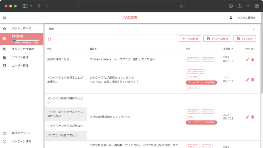Click the ユーザー管理 user card icon
The height and width of the screenshot is (148, 263).
pos(5,66)
